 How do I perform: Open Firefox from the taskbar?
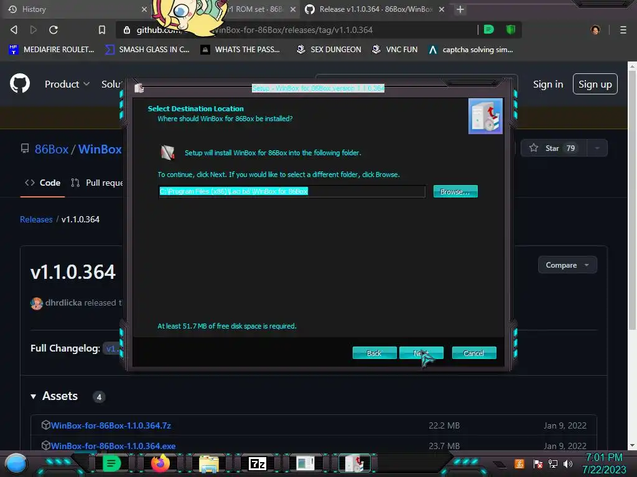160,463
